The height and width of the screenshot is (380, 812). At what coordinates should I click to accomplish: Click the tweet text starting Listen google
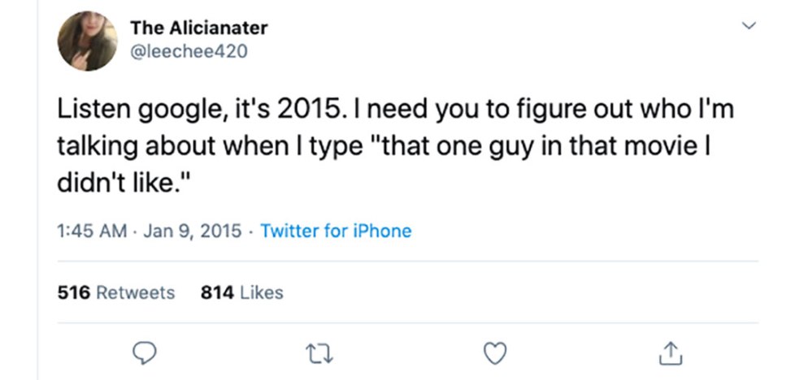tap(395, 146)
